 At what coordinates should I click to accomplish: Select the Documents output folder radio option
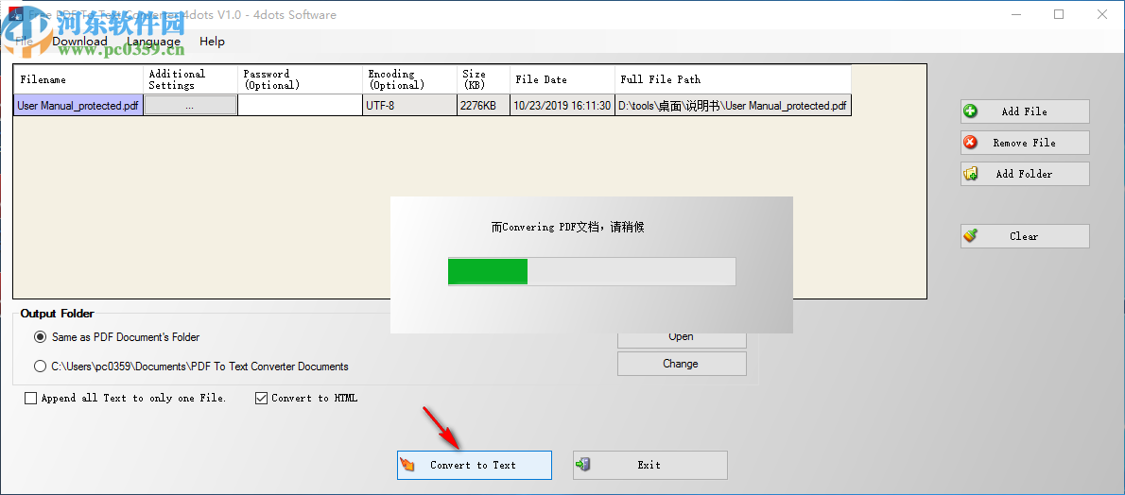click(x=40, y=367)
